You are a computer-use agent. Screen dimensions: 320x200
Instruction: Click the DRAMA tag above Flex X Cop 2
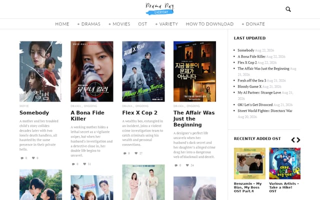point(127,106)
